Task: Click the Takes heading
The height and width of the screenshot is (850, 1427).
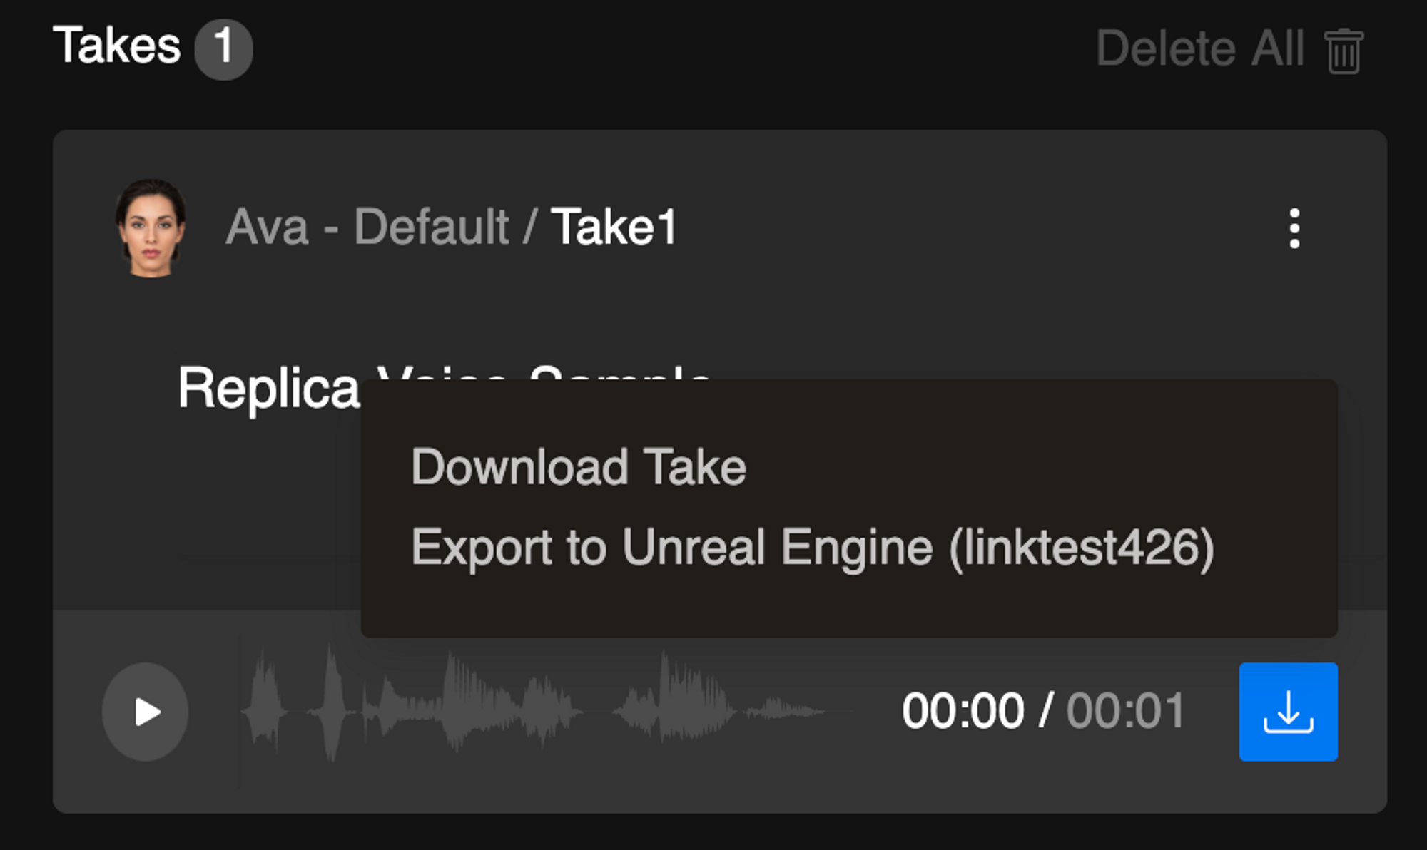Action: (117, 45)
